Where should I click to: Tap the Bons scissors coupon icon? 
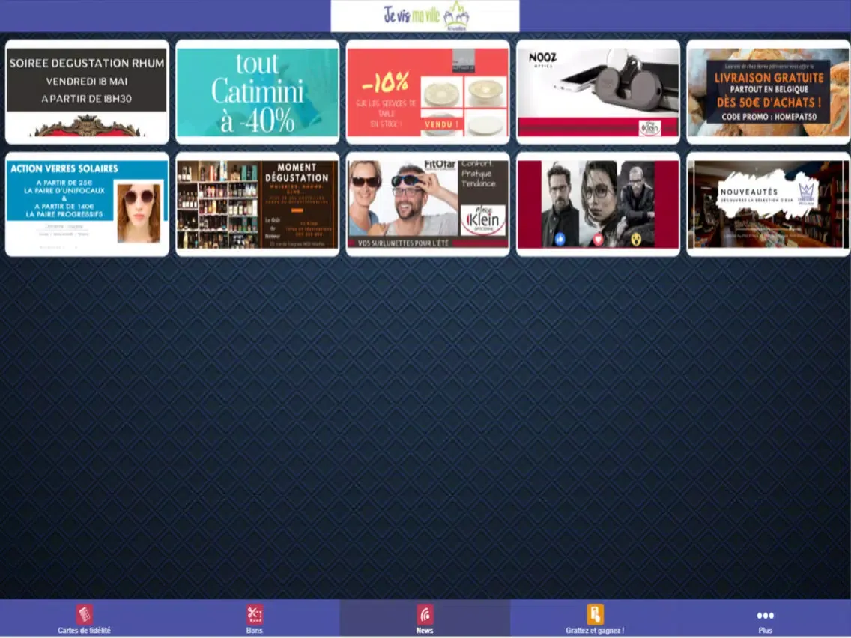255,615
